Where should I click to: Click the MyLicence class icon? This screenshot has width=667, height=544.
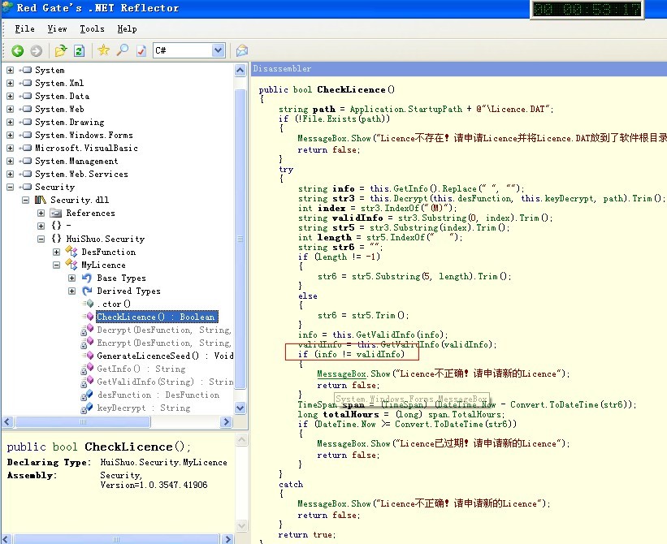(x=71, y=265)
